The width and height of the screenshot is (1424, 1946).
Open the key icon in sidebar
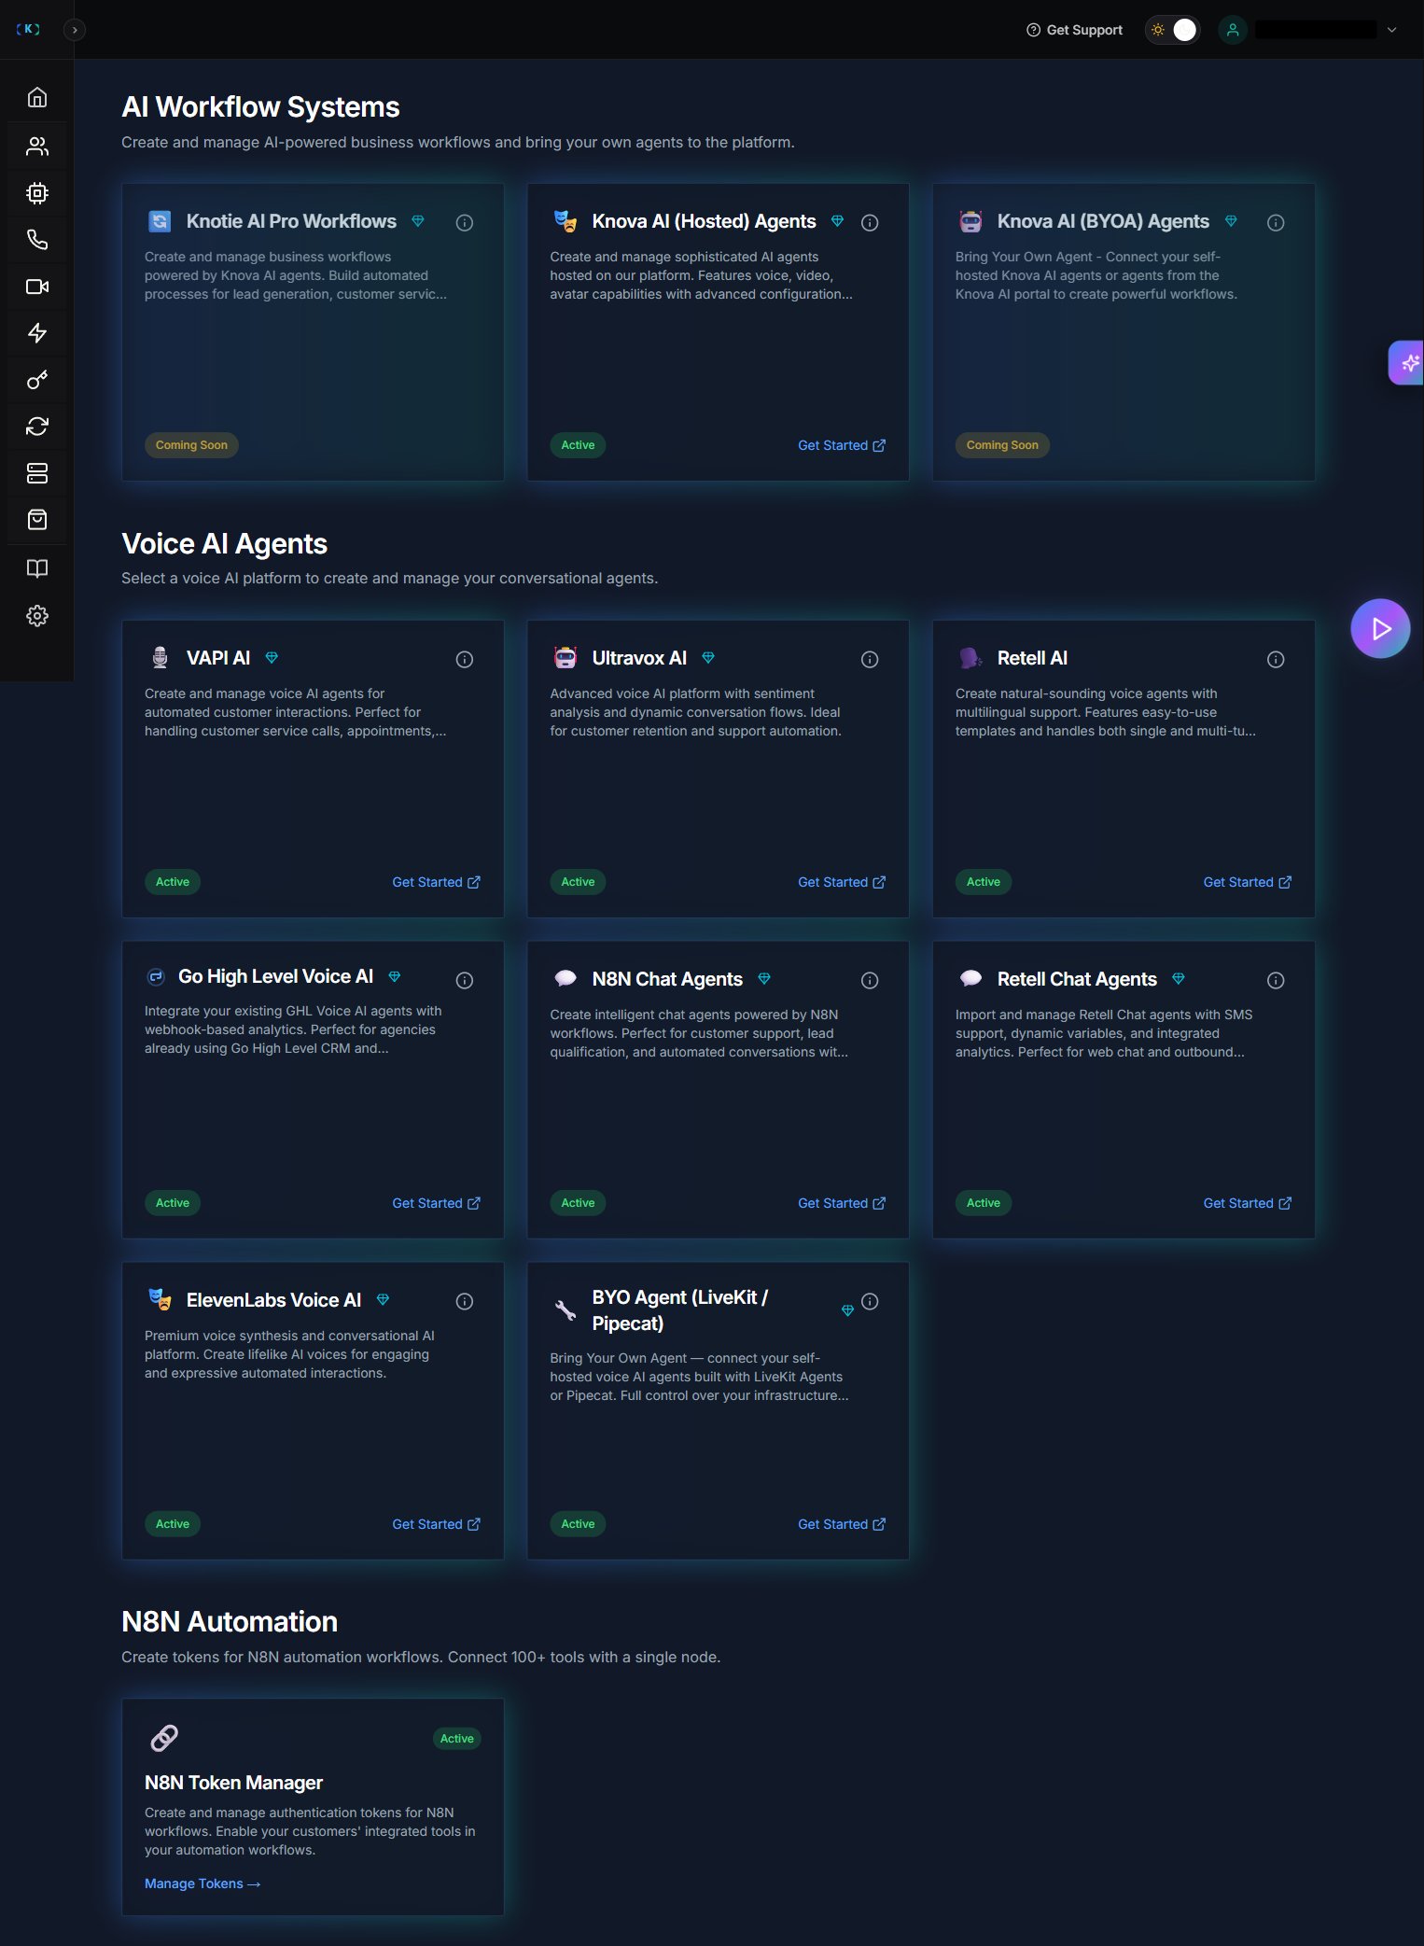[x=37, y=380]
